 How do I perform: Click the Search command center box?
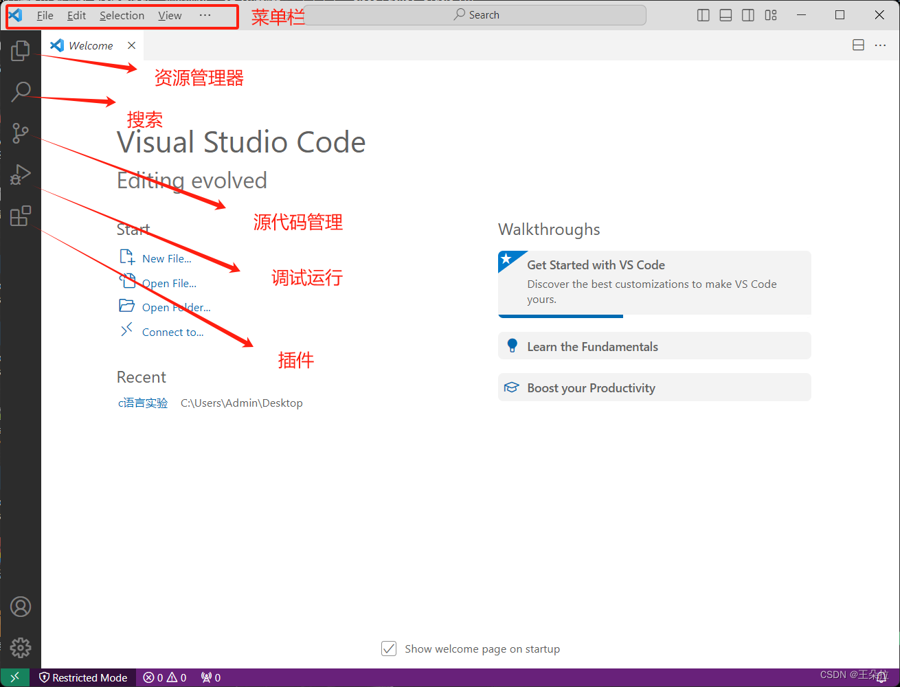pos(475,15)
